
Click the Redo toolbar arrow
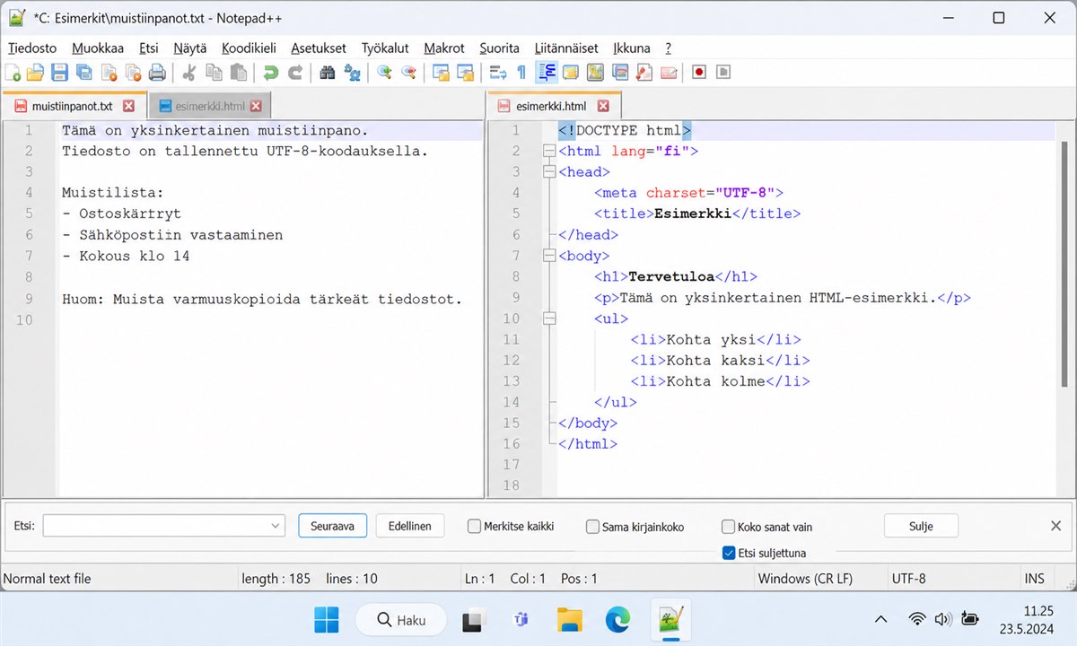(294, 73)
